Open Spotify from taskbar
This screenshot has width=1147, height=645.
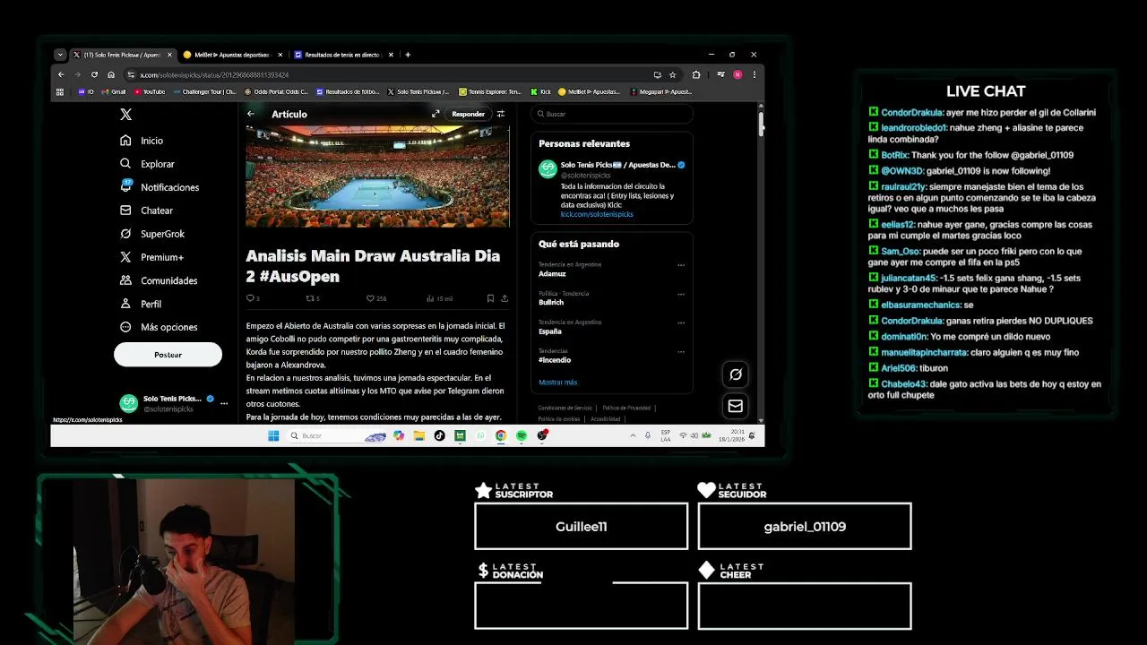521,435
